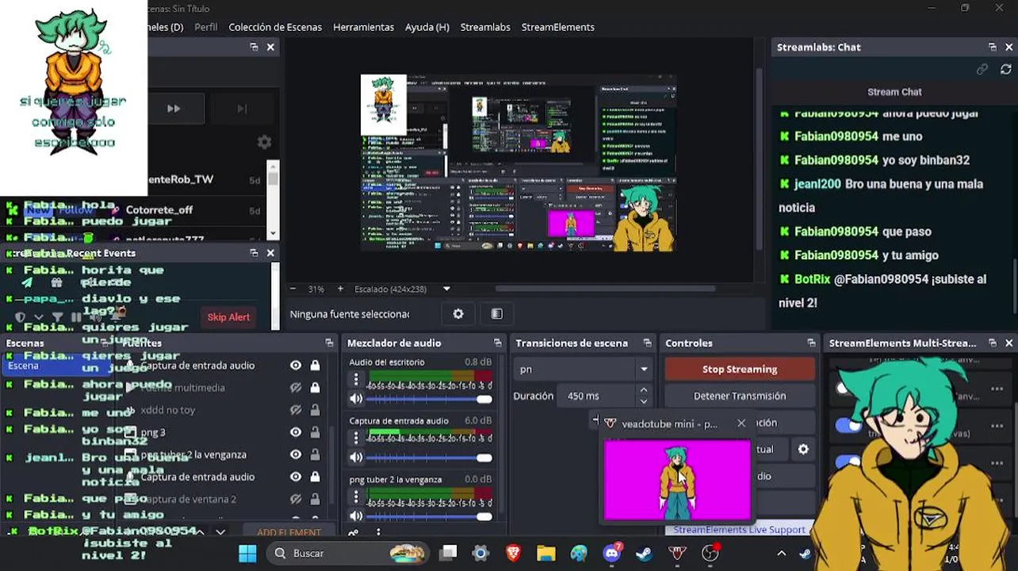
Task: Show the Captura de ventana 2 source
Action: [x=296, y=499]
